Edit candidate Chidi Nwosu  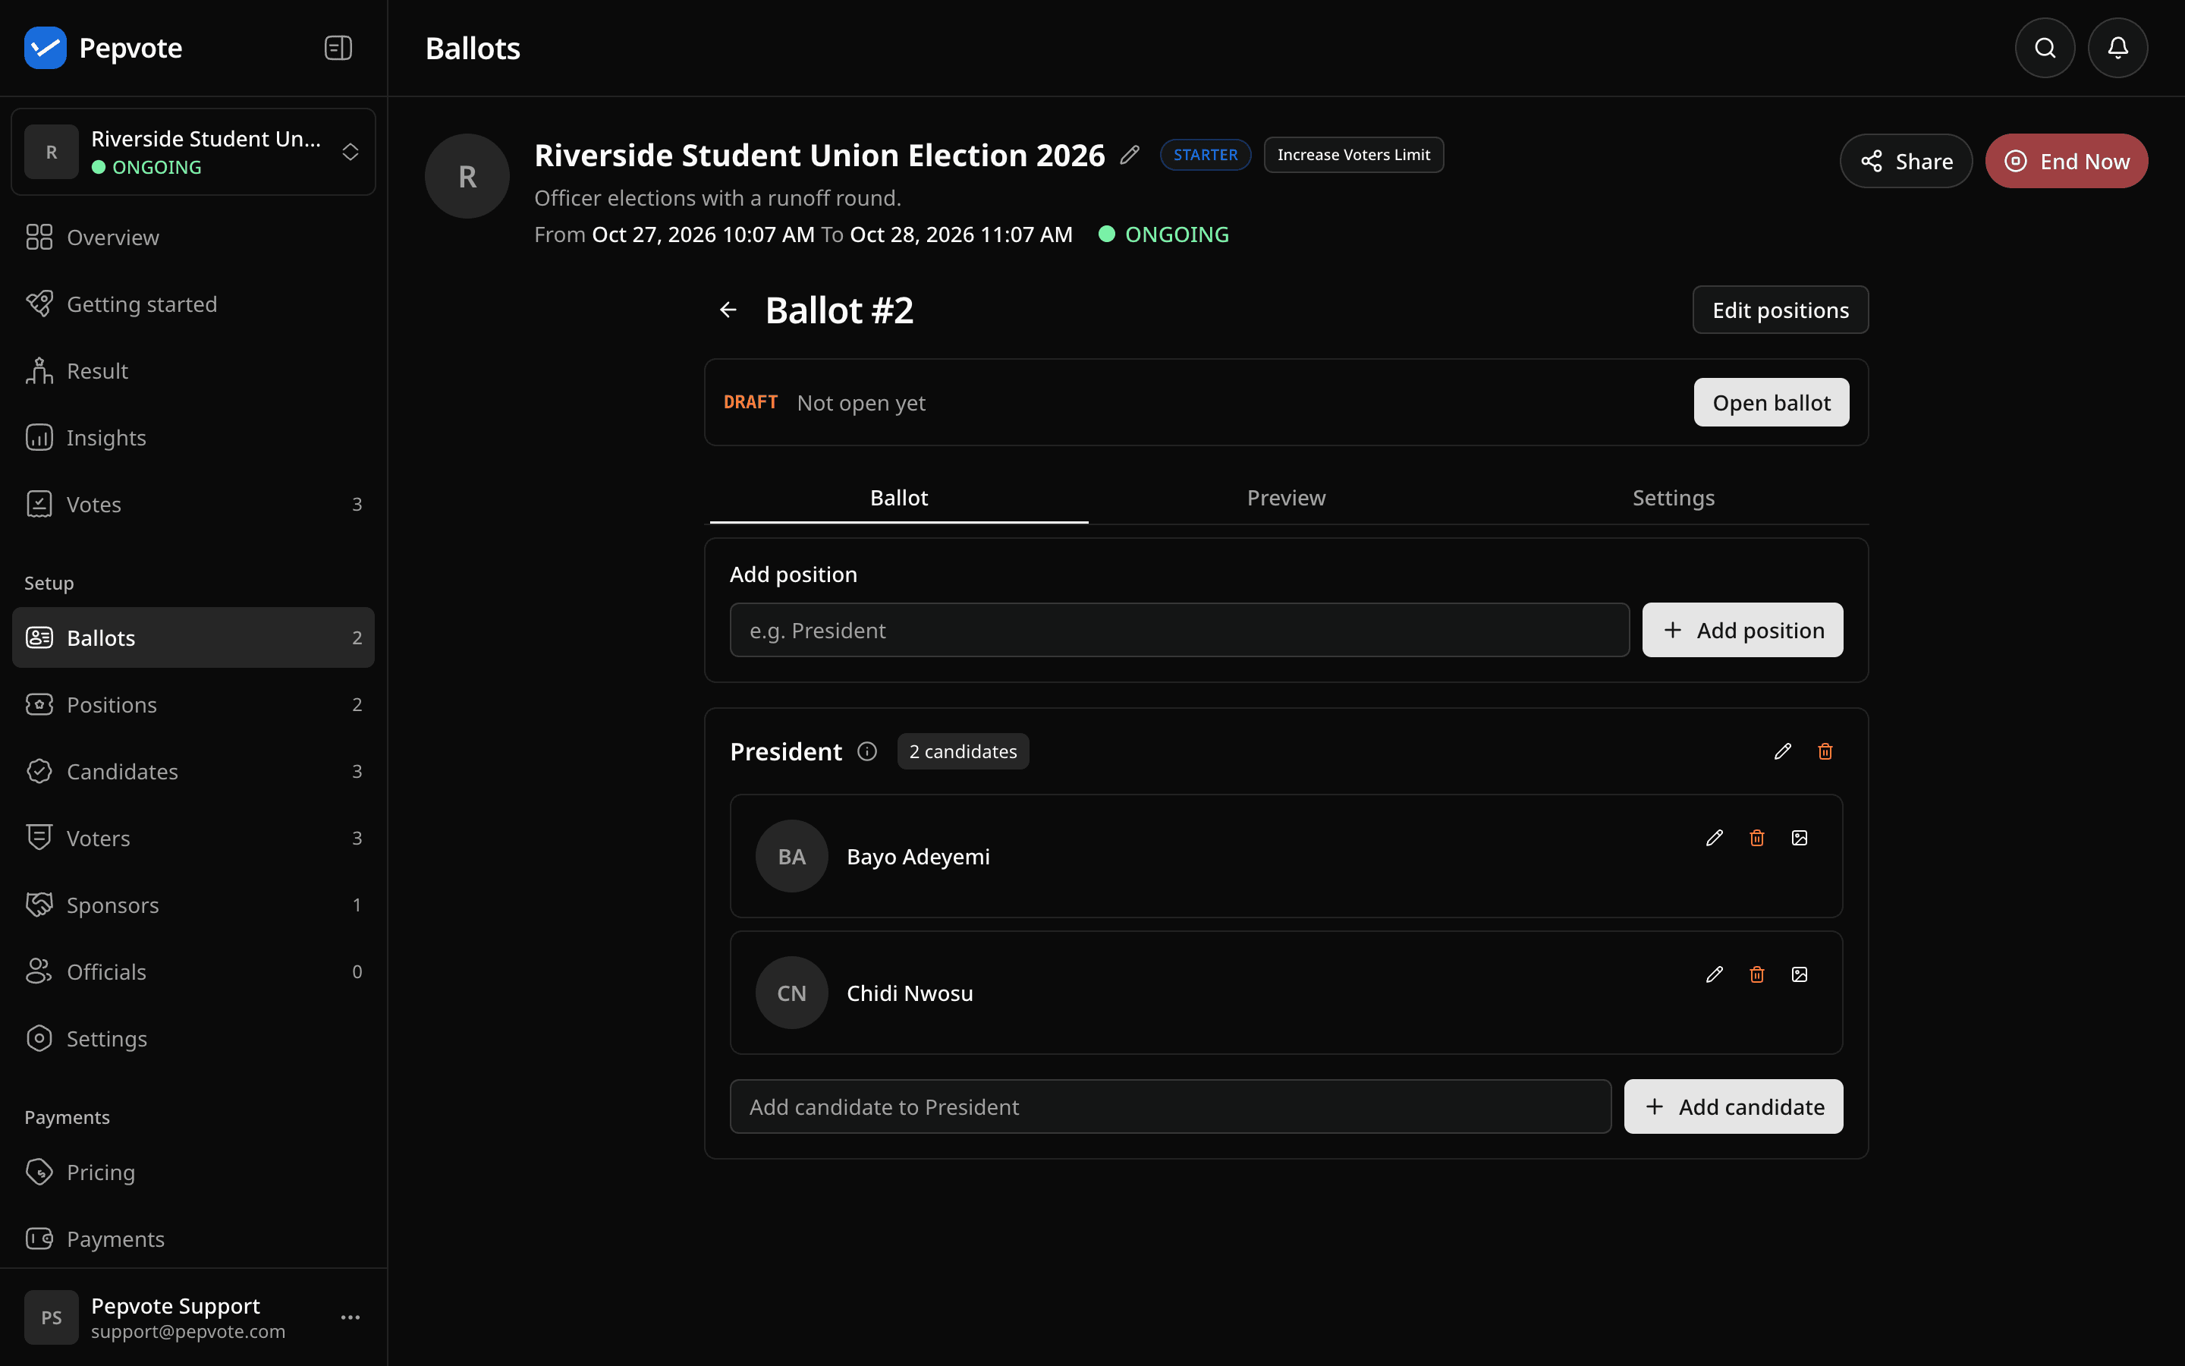[1714, 975]
